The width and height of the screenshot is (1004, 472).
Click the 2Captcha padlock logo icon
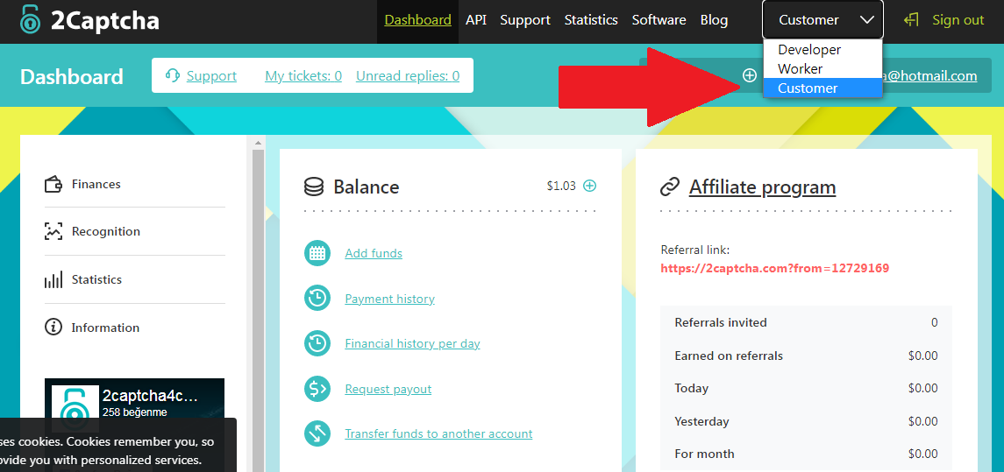click(30, 19)
